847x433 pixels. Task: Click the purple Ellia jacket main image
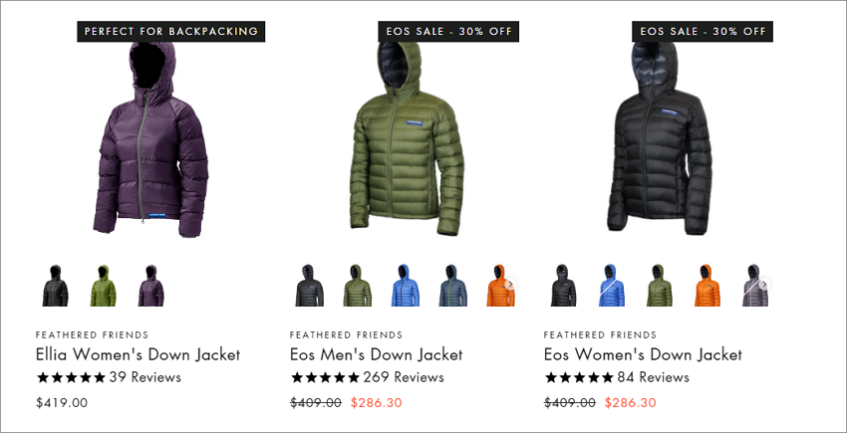pos(150,139)
